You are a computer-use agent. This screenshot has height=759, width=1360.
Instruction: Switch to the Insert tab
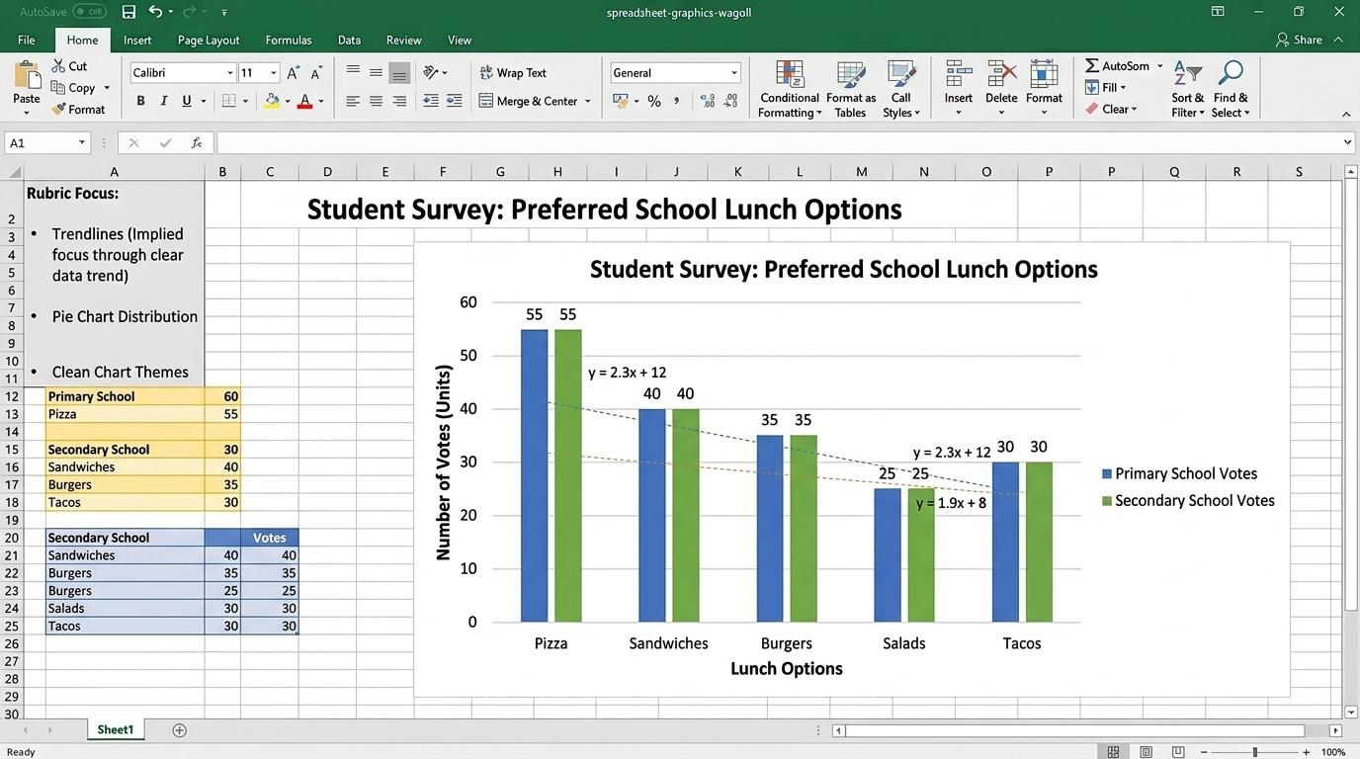pyautogui.click(x=137, y=41)
